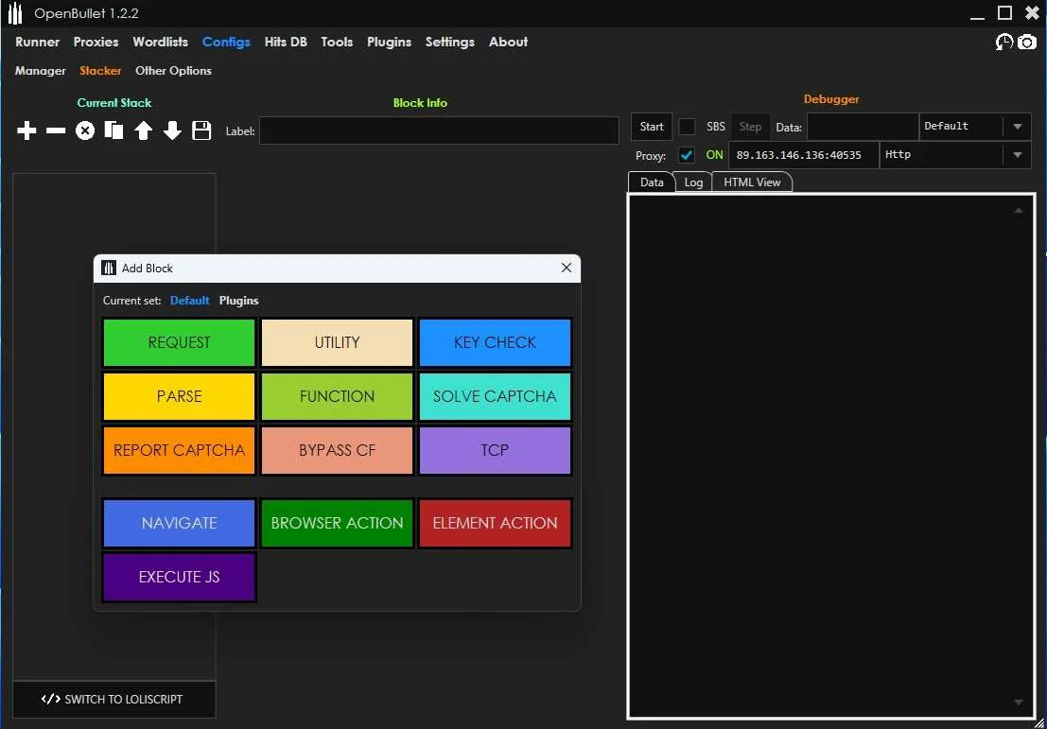1047x729 pixels.
Task: Add a PARSE block
Action: point(179,396)
